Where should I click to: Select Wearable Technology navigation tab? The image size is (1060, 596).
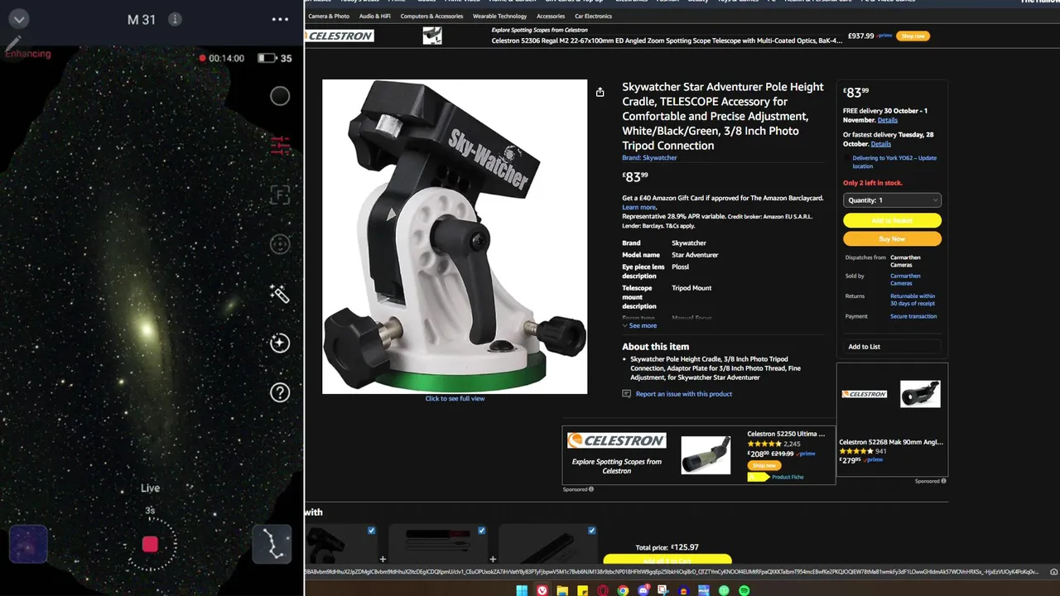(x=499, y=16)
